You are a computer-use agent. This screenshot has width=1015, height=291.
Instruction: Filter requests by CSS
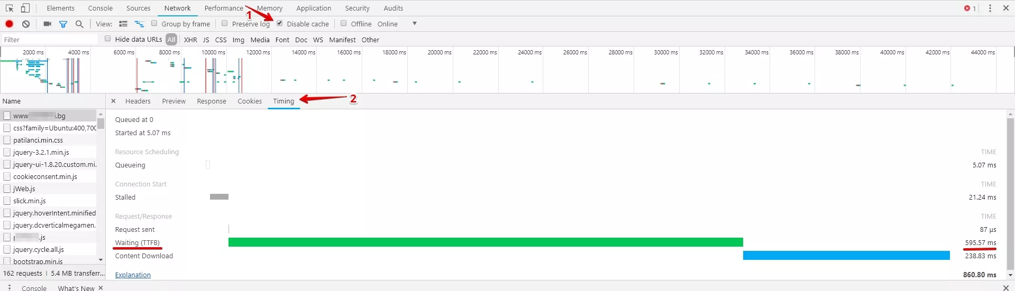pos(221,40)
